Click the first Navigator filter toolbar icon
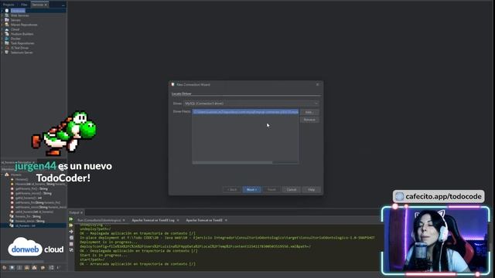The image size is (495, 278). click(5, 268)
